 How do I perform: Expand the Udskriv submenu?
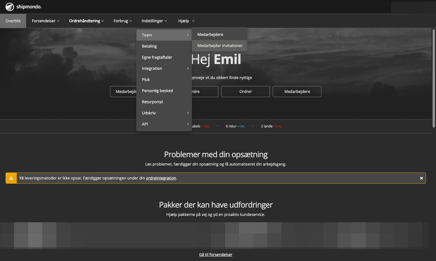point(164,113)
